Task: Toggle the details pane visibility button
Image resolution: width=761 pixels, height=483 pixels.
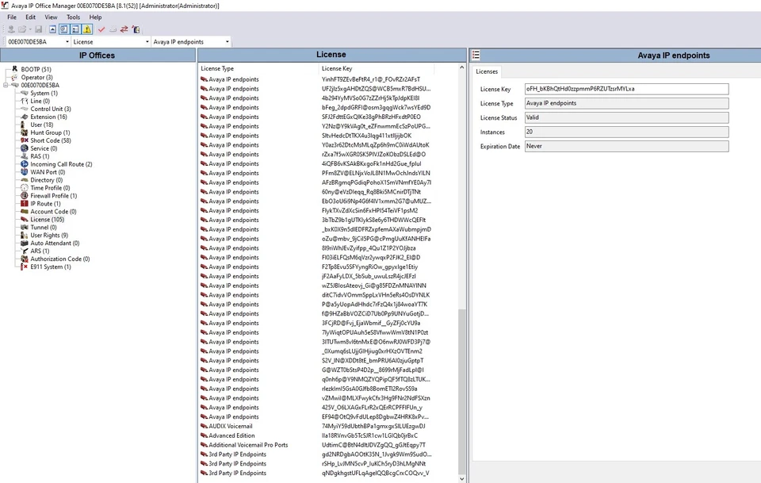Action: (x=75, y=29)
